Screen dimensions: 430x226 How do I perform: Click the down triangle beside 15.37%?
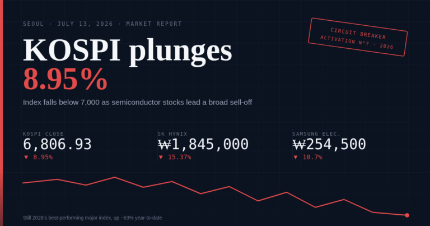click(161, 158)
